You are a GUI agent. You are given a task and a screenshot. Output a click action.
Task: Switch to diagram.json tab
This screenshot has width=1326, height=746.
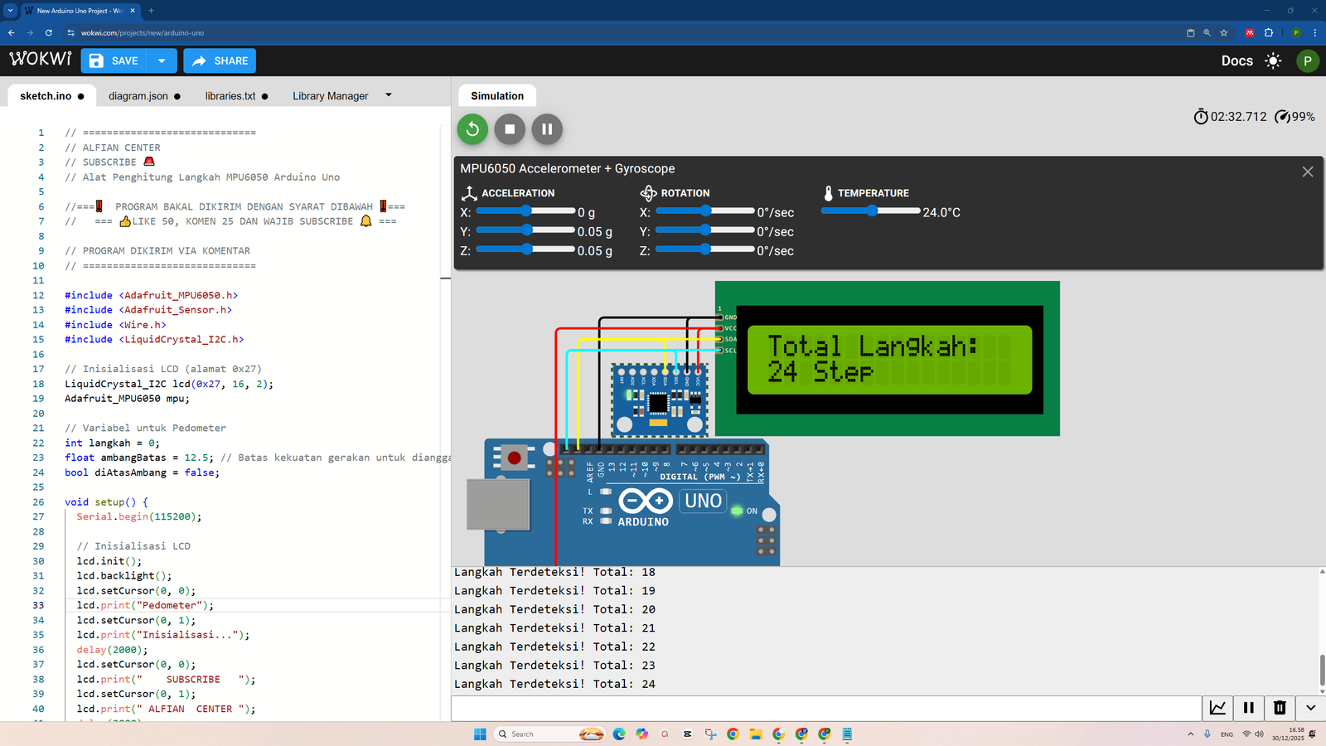pyautogui.click(x=144, y=96)
